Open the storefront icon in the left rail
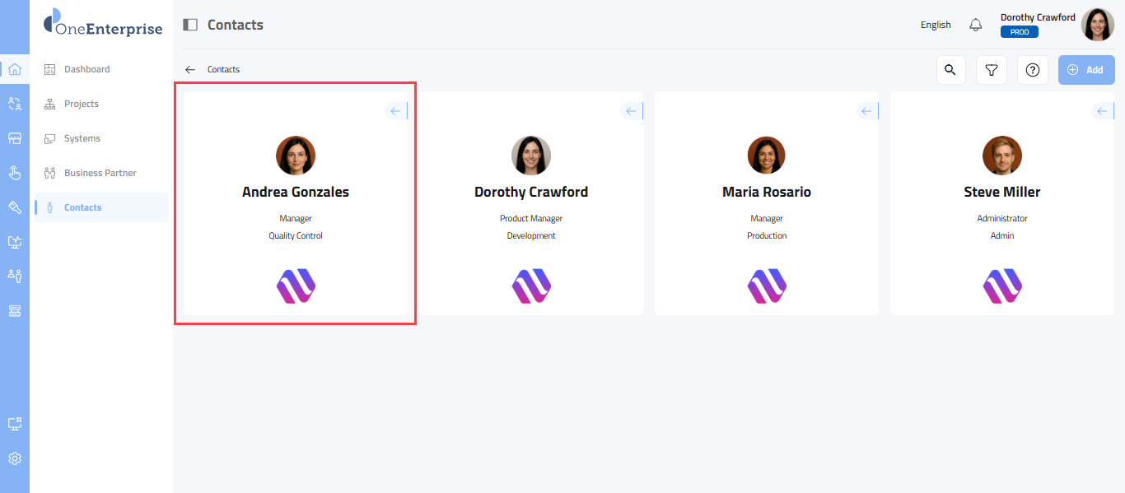 click(x=14, y=138)
